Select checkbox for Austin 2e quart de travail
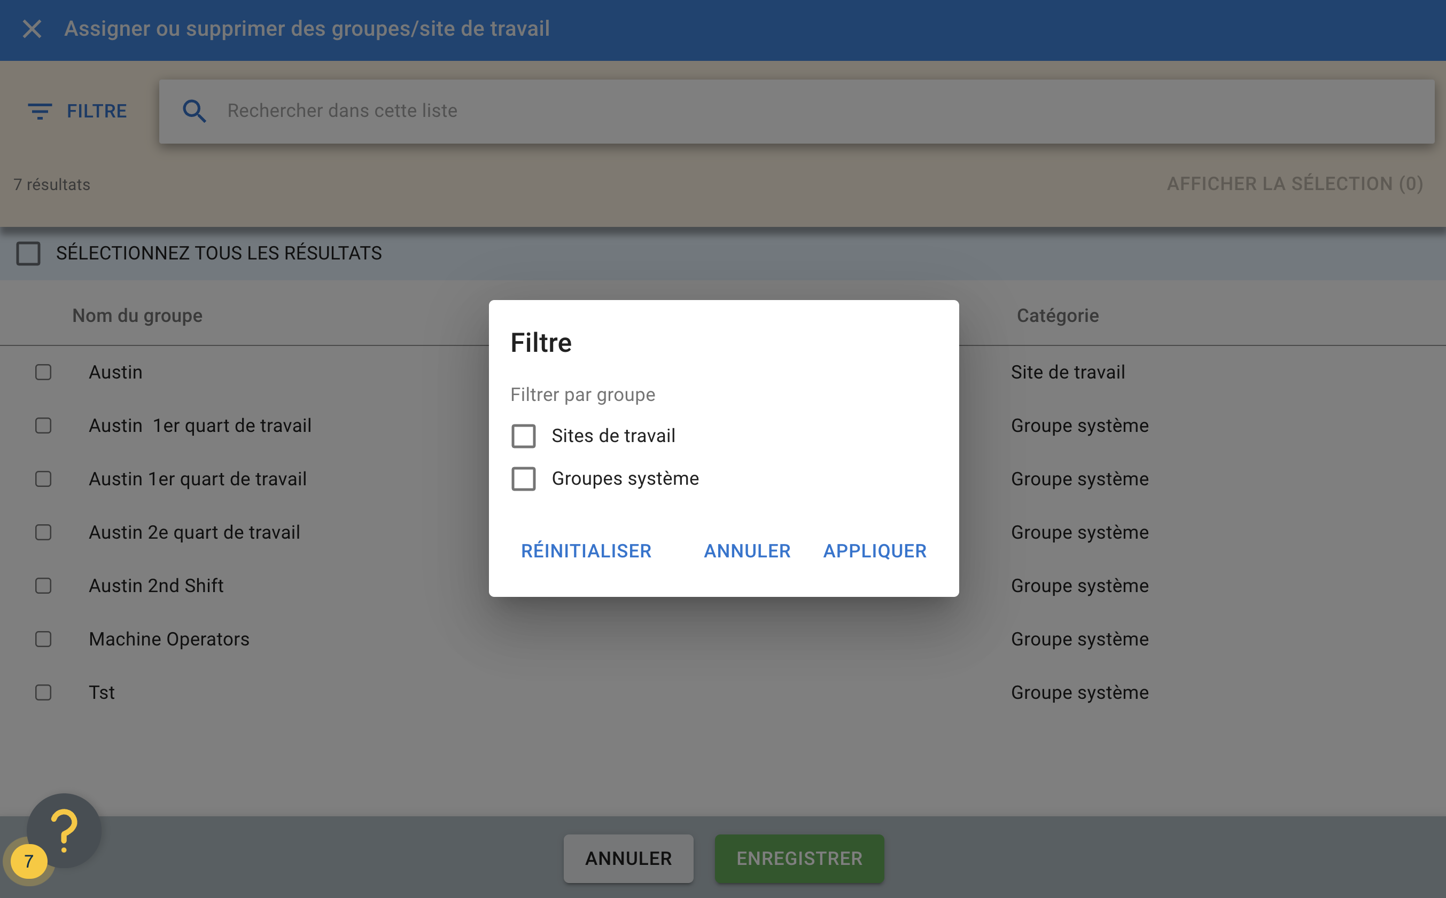Viewport: 1446px width, 898px height. click(x=43, y=533)
